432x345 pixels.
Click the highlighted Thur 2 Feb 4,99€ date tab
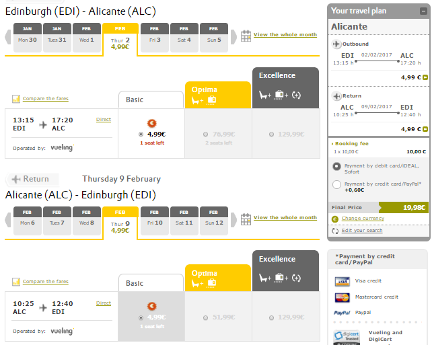click(120, 40)
